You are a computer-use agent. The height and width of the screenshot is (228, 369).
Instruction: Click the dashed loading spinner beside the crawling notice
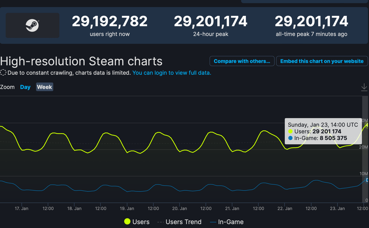click(x=3, y=72)
